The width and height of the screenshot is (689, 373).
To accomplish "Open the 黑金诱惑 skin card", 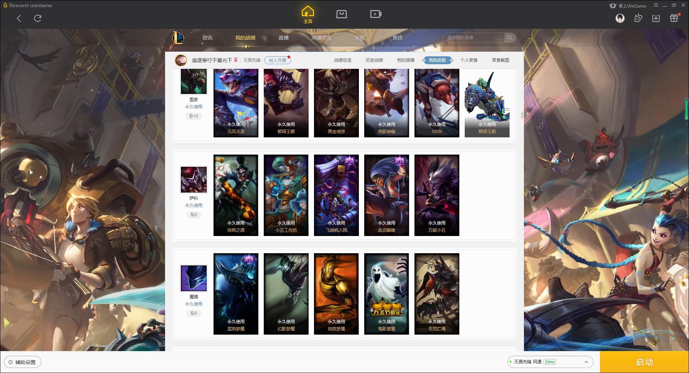I will coord(336,103).
